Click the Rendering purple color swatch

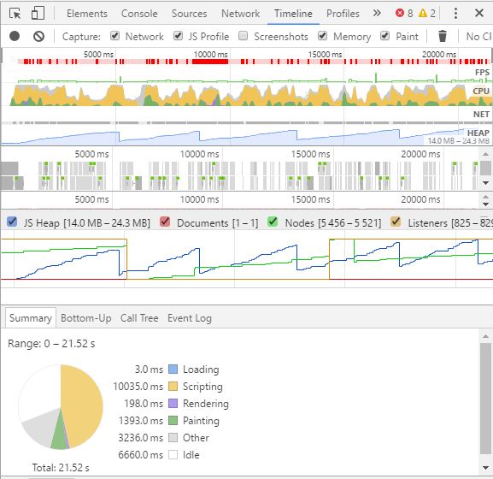(x=173, y=404)
